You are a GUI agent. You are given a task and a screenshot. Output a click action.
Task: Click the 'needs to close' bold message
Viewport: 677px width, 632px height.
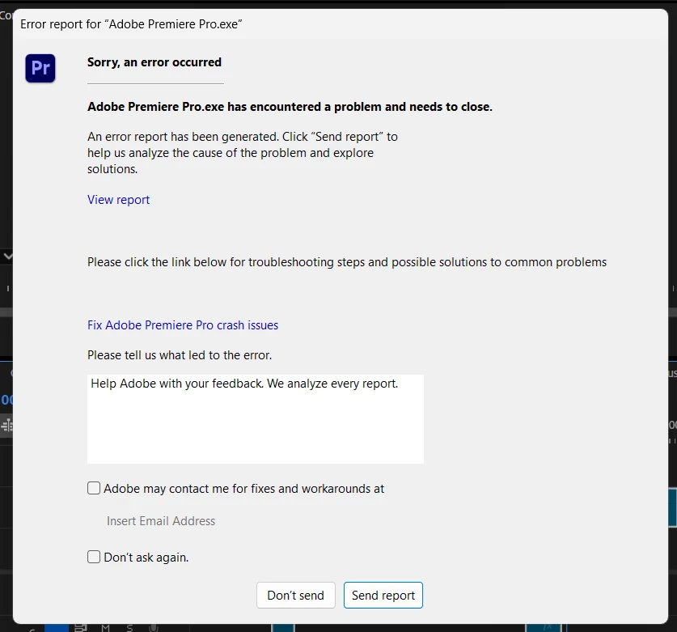(290, 107)
